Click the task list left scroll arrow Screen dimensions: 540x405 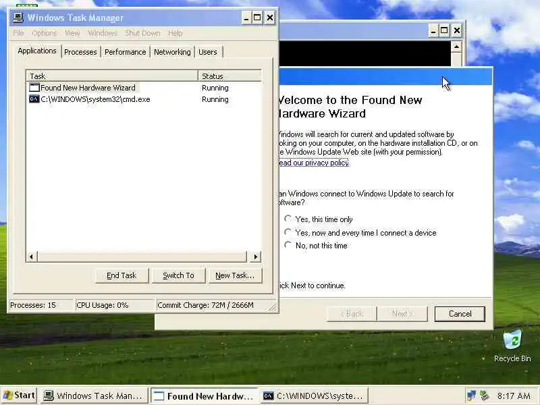32,256
